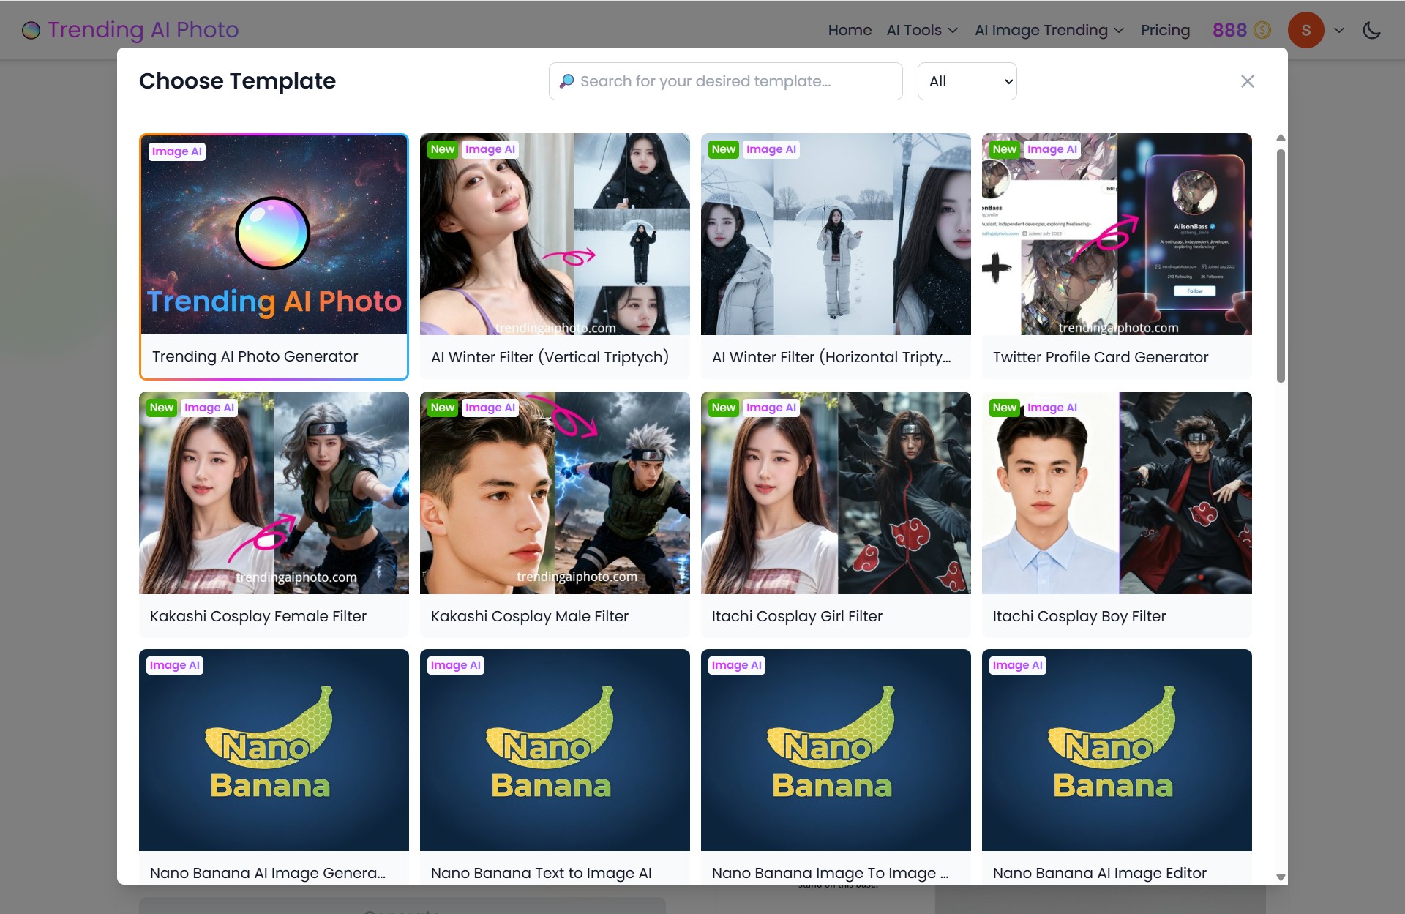The height and width of the screenshot is (914, 1405).
Task: Click the Trending AI Photo logo icon
Action: (31, 30)
